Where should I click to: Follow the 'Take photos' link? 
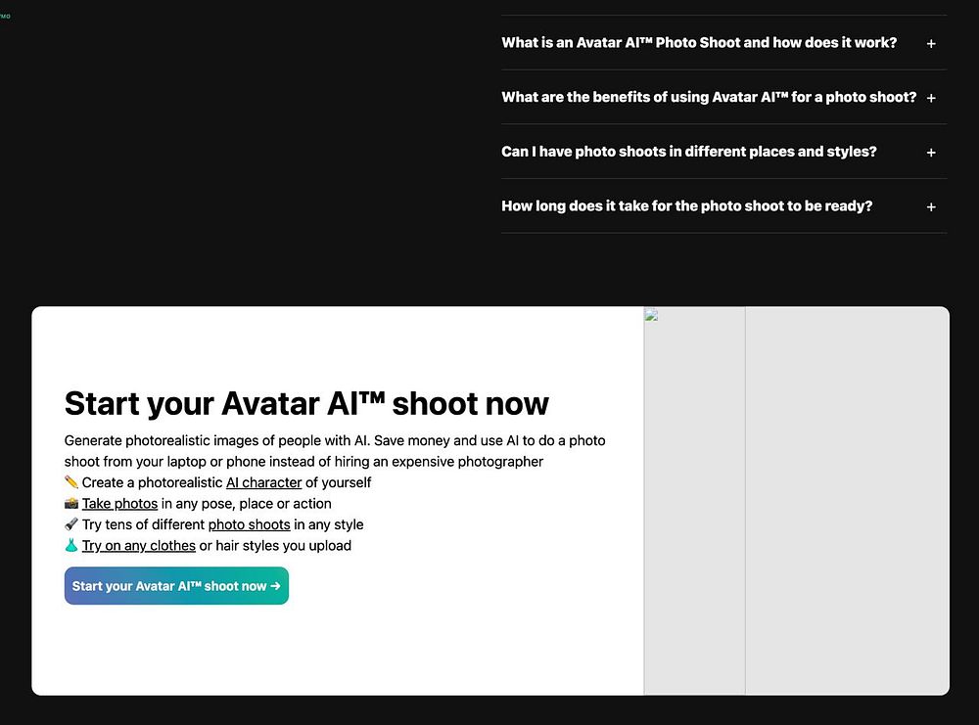[x=119, y=504]
